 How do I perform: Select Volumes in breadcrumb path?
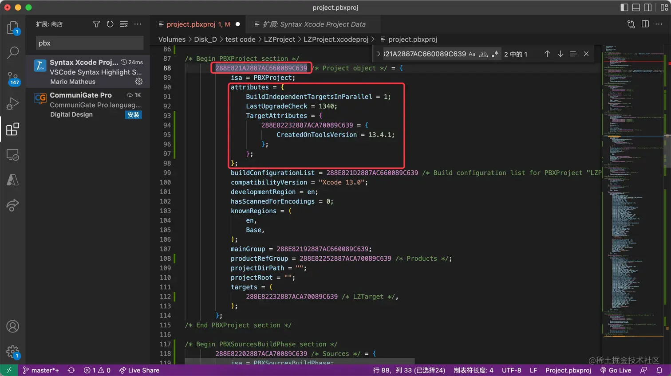coord(172,39)
